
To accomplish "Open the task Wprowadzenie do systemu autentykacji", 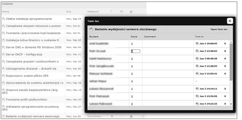I will click(34, 83).
